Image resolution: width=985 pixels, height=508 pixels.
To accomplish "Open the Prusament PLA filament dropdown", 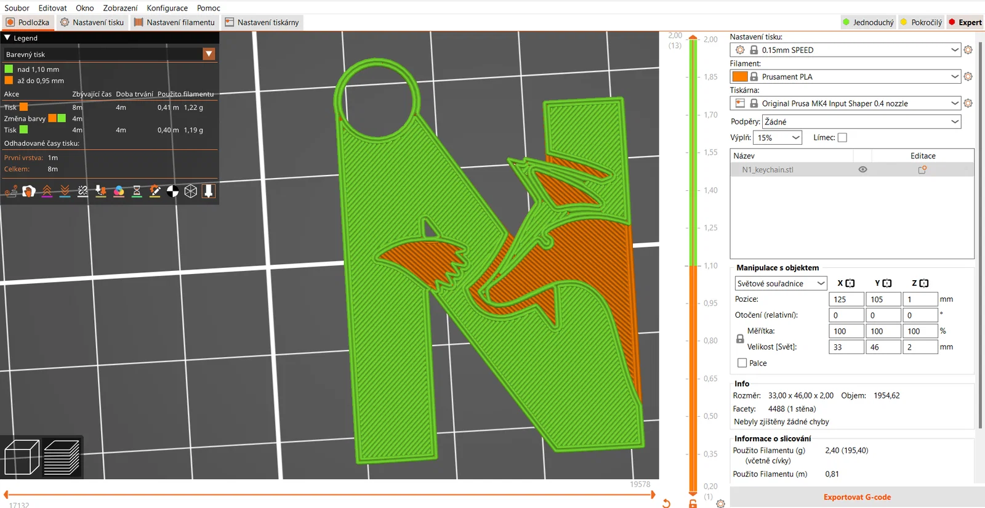I will tap(845, 76).
